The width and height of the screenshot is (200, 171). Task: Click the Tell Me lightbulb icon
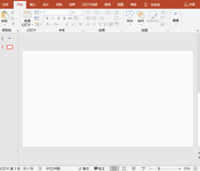point(146,5)
